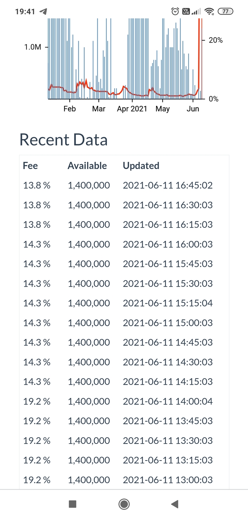Click the Updated column header
This screenshot has width=248, height=519.
141,166
